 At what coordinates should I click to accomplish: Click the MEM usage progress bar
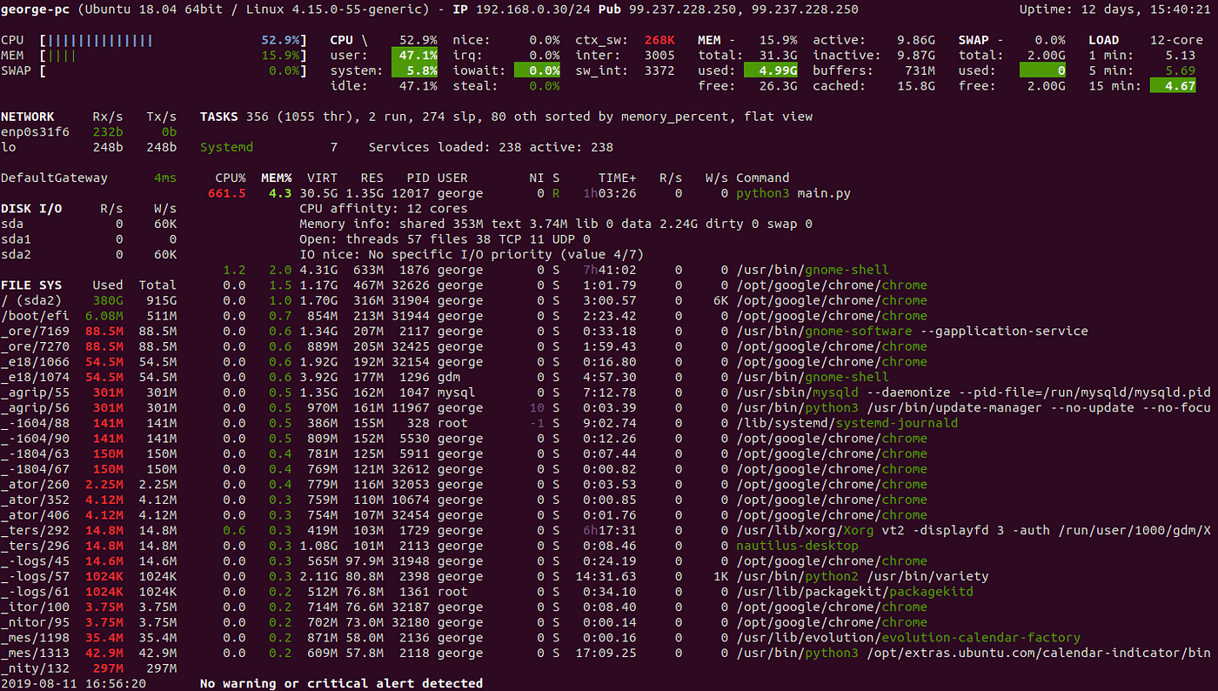[173, 56]
